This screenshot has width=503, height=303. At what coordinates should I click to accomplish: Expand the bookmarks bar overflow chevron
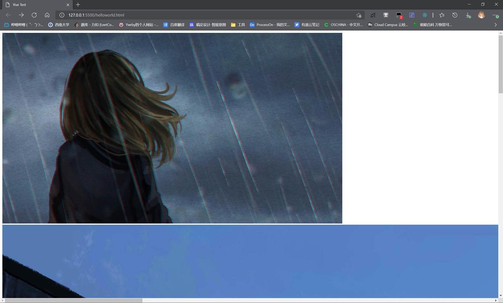[495, 25]
